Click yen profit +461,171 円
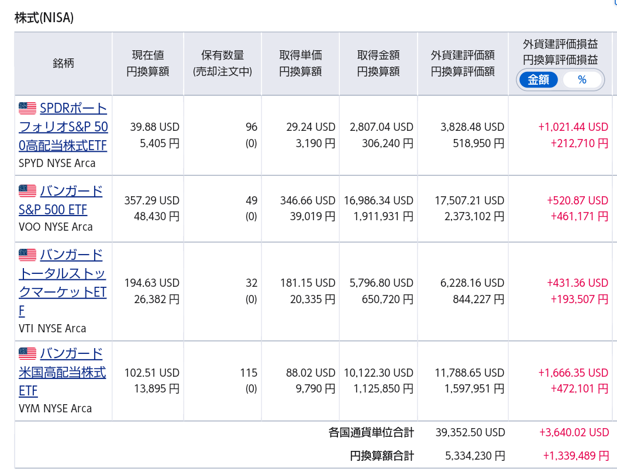This screenshot has height=476, width=617. point(580,216)
